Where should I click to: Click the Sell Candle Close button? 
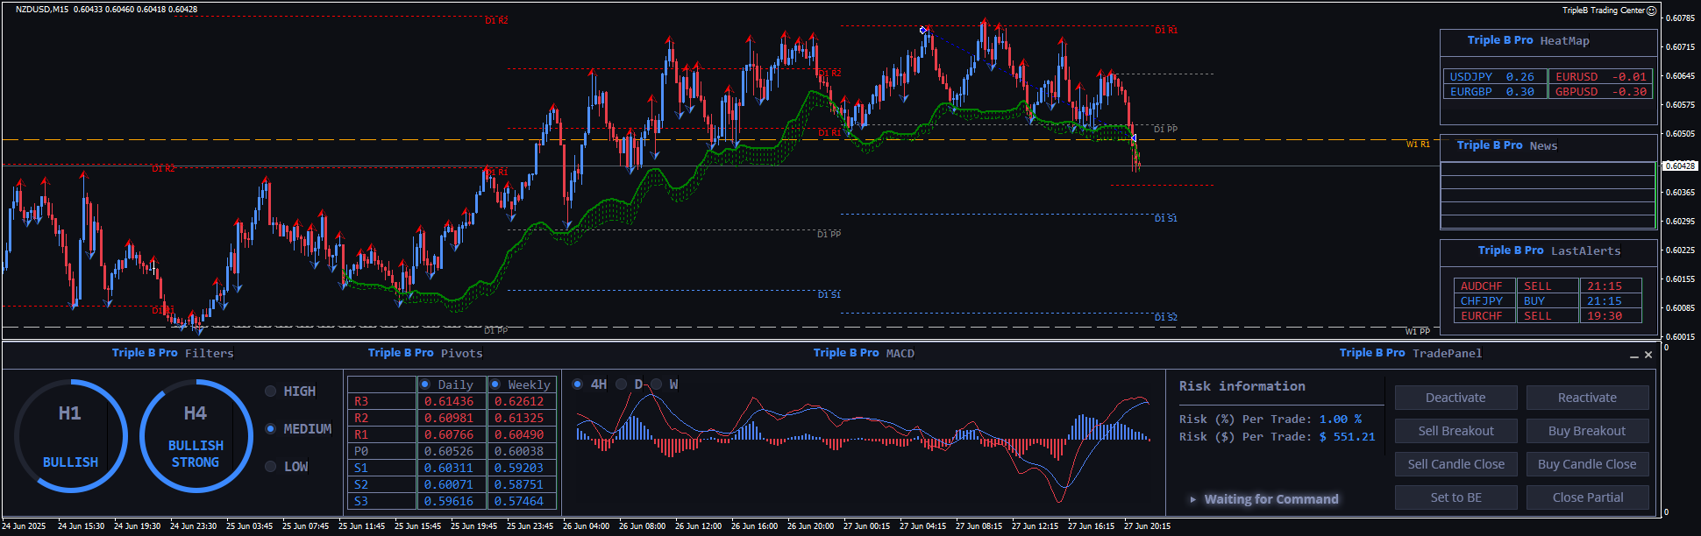[x=1455, y=464]
